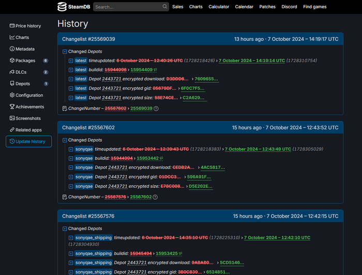Click the Achievements trophy icon
Screen dimensions: 362x275
(12, 106)
